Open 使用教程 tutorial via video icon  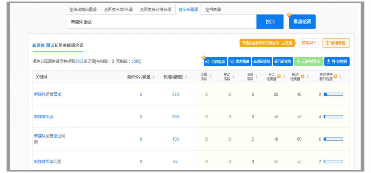(328, 43)
